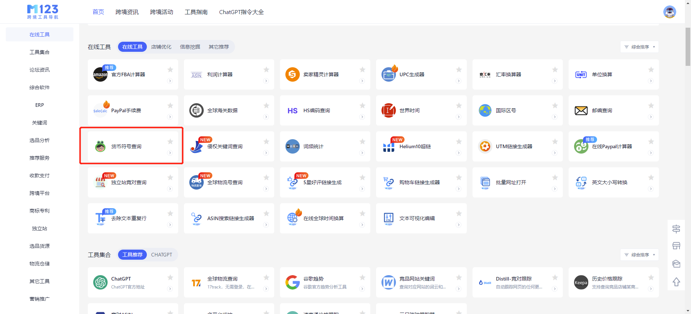Click the scrollbar up arrow
Image resolution: width=691 pixels, height=314 pixels.
[x=688, y=3]
